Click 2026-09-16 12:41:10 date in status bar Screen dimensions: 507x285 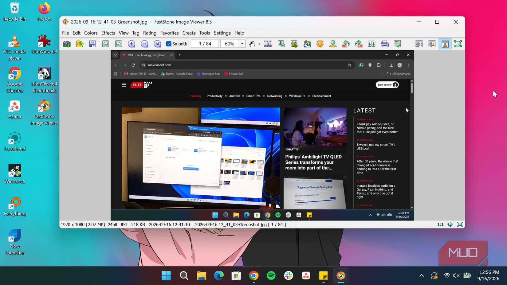pyautogui.click(x=169, y=224)
